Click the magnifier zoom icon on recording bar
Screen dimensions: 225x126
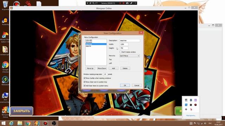click(x=94, y=3)
